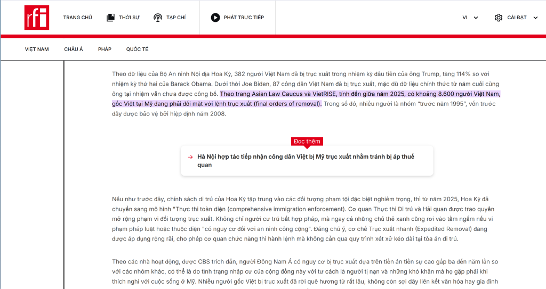This screenshot has width=546, height=289.
Task: Click the RFI logo
Action: coord(37,18)
